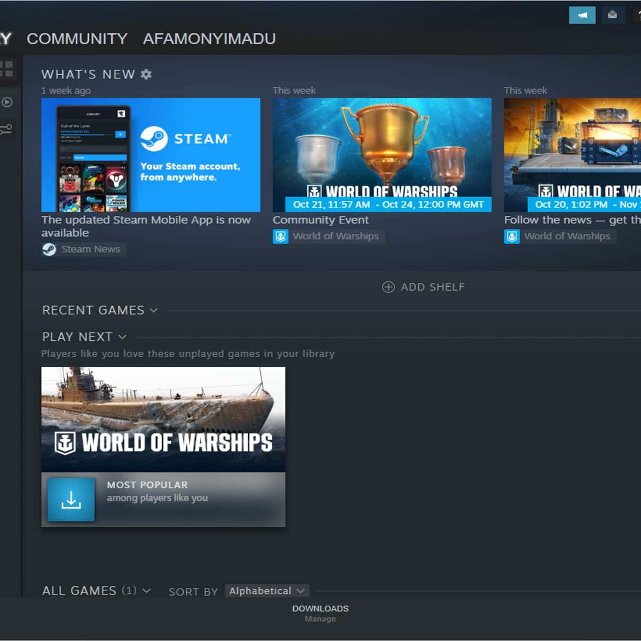Open the Alphabetical sort dropdown

click(x=267, y=591)
